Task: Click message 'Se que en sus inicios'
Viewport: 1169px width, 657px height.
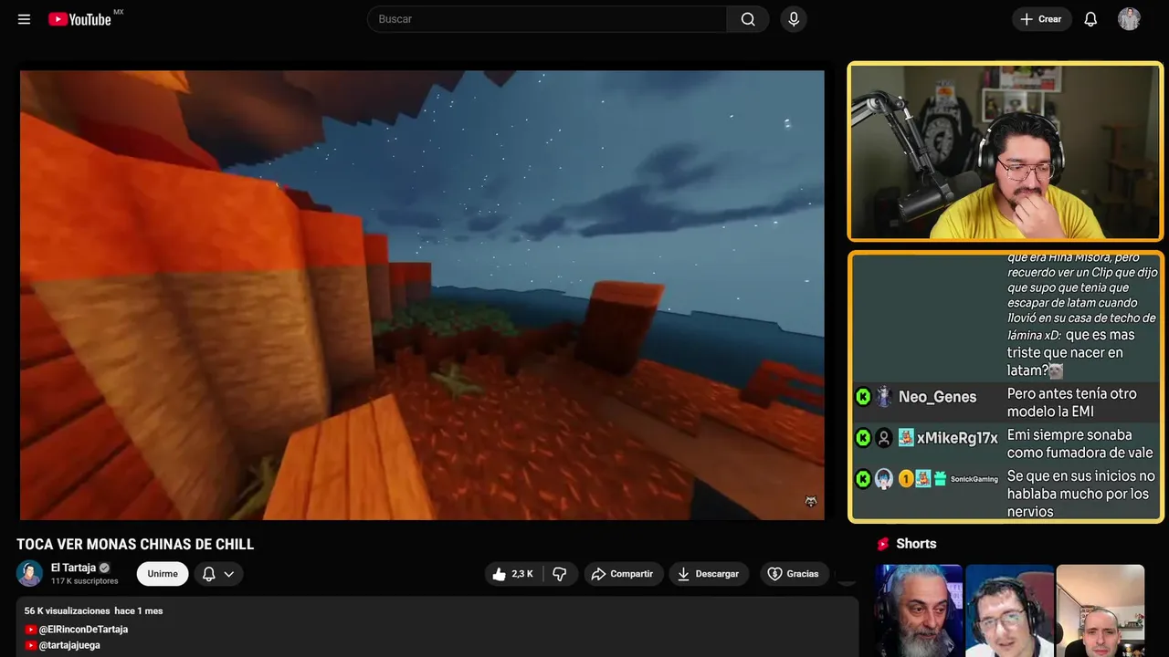Action: (x=1081, y=494)
